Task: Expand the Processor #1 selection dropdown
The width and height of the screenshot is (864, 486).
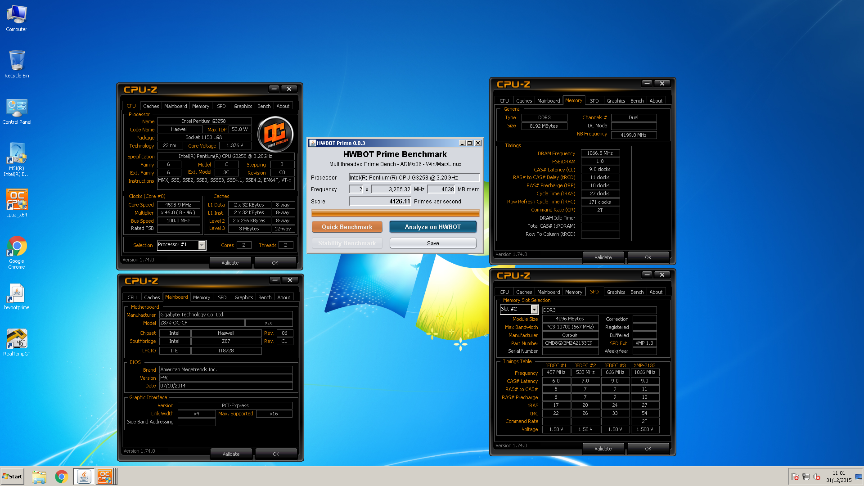Action: click(x=202, y=245)
